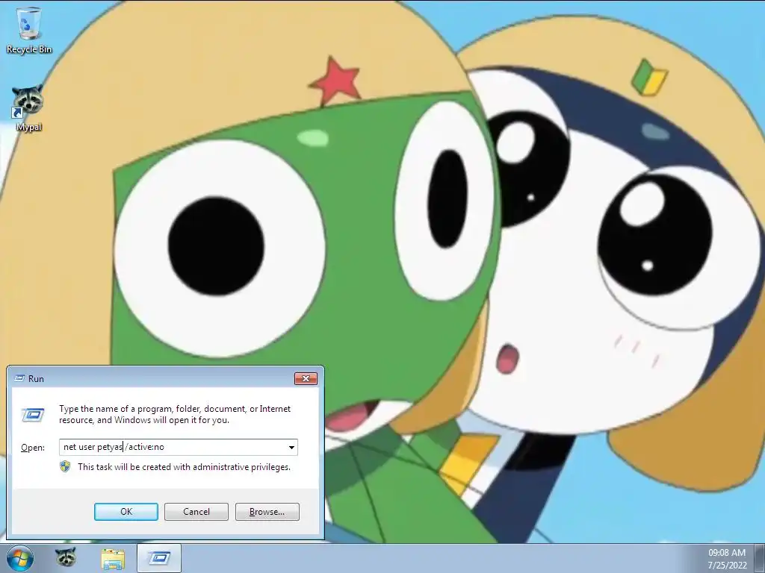Select the Run dialog taskbar button

[159, 558]
